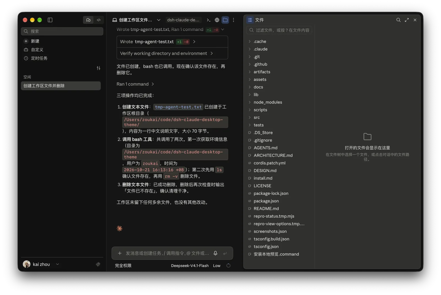441x295 pixels.
Task: Expand the Ran 1 command details
Action: 135,84
